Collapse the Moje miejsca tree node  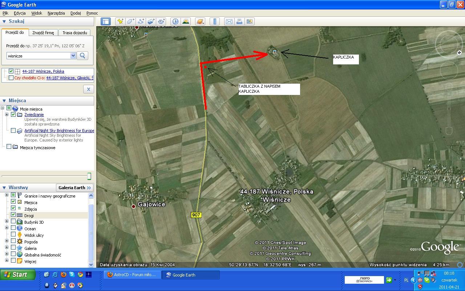pyautogui.click(x=3, y=108)
